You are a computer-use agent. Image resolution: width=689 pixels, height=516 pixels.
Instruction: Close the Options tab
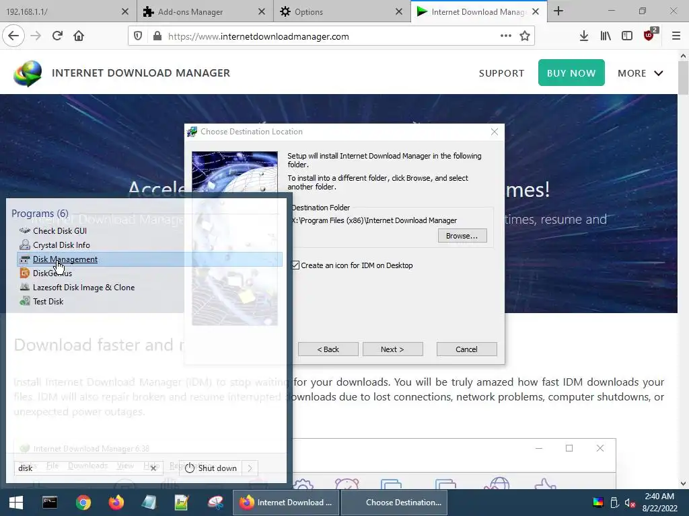[398, 12]
